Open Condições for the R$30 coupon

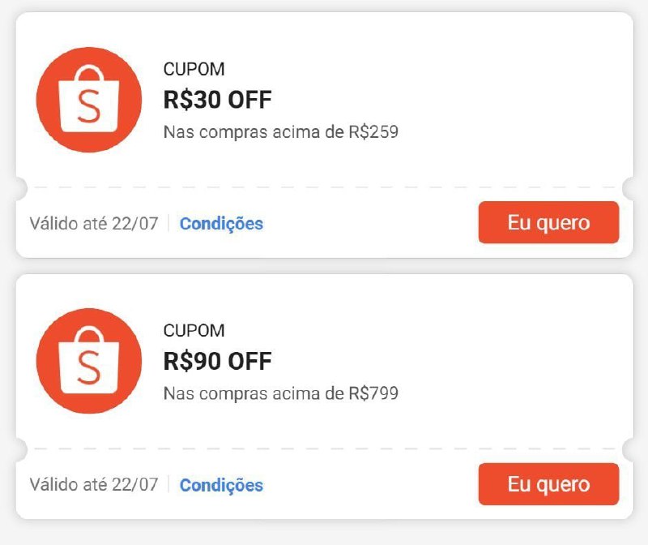[x=221, y=223]
